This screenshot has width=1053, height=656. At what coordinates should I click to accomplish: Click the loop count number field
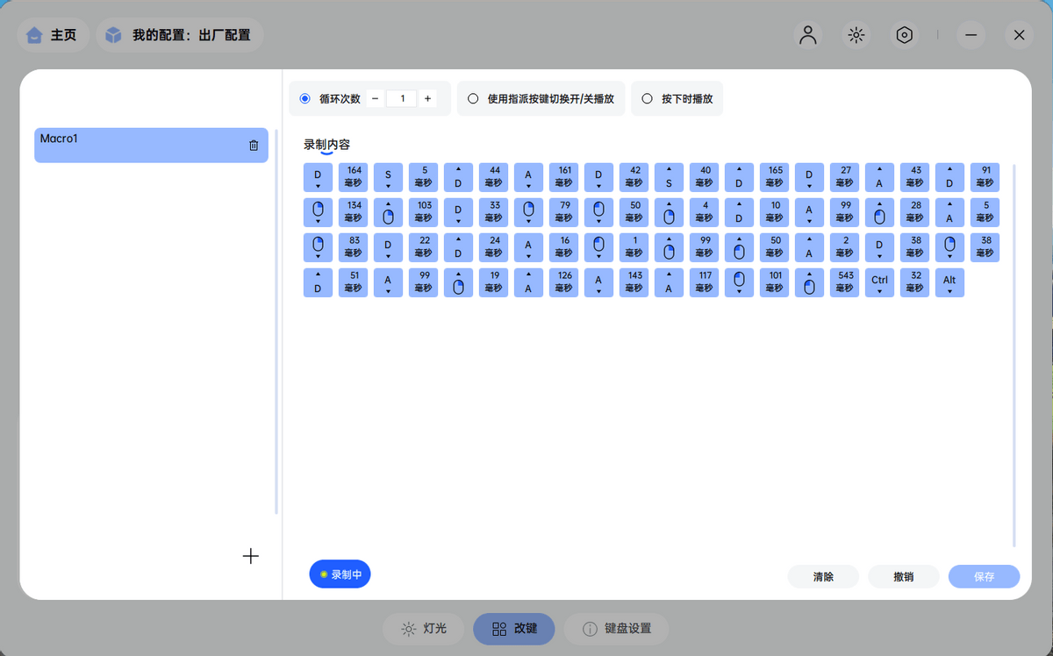click(402, 99)
